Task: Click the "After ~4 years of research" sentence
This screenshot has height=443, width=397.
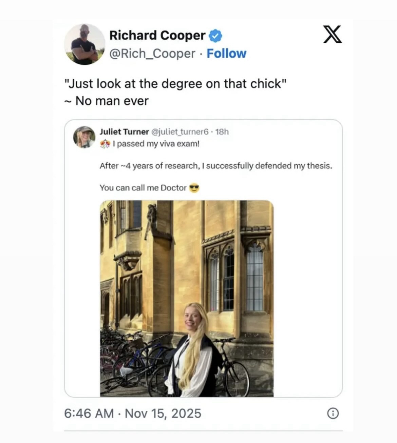Action: tap(216, 166)
